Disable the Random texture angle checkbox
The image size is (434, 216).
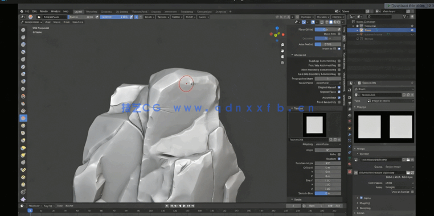point(339,159)
